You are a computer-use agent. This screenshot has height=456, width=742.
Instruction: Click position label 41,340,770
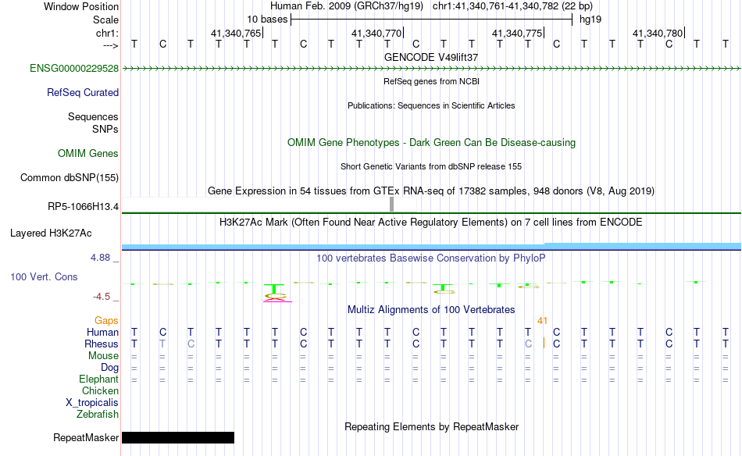376,33
